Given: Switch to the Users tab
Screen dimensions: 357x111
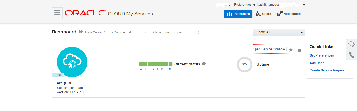Looking at the screenshot, I should 263,14.
